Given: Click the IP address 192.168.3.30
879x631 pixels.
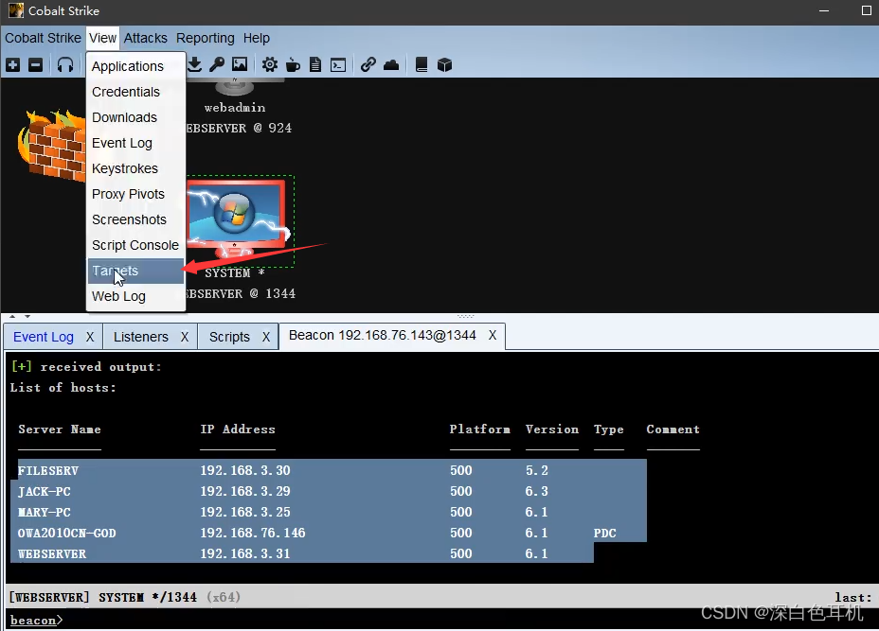Looking at the screenshot, I should coord(245,470).
